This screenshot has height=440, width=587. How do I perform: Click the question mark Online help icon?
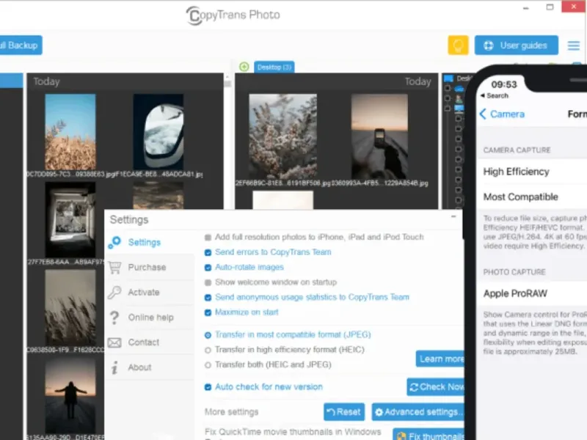tap(114, 318)
